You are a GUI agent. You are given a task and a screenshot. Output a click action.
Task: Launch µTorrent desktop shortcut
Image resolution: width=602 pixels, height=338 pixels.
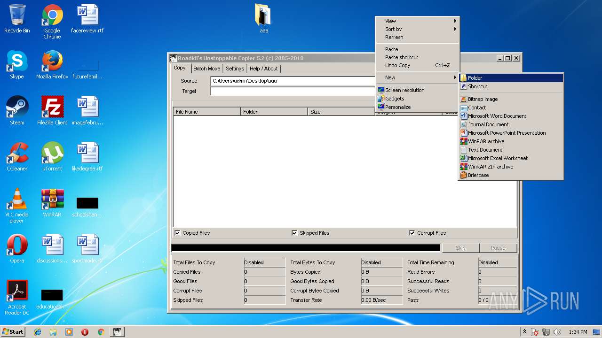pos(52,157)
